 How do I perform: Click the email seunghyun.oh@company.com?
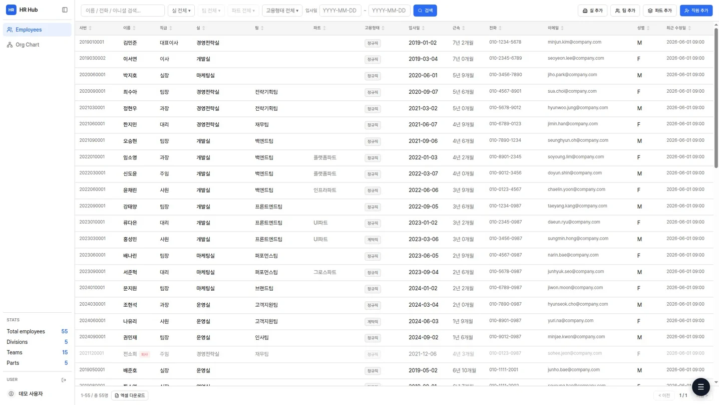point(578,140)
